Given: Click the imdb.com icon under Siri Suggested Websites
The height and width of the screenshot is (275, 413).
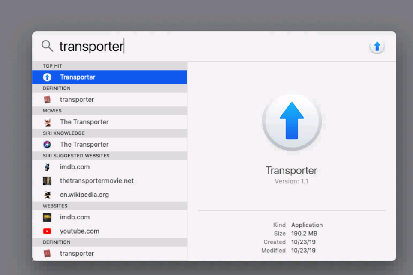Looking at the screenshot, I should coord(47,167).
